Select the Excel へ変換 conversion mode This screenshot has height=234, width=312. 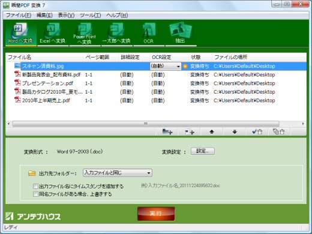[53, 33]
